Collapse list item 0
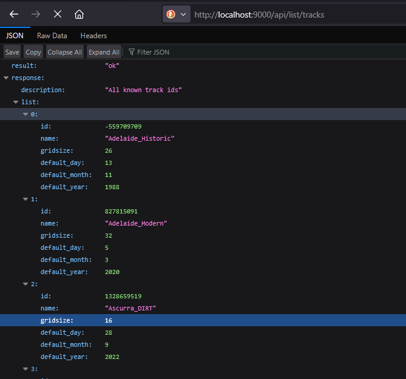This screenshot has width=406, height=379. [x=25, y=114]
